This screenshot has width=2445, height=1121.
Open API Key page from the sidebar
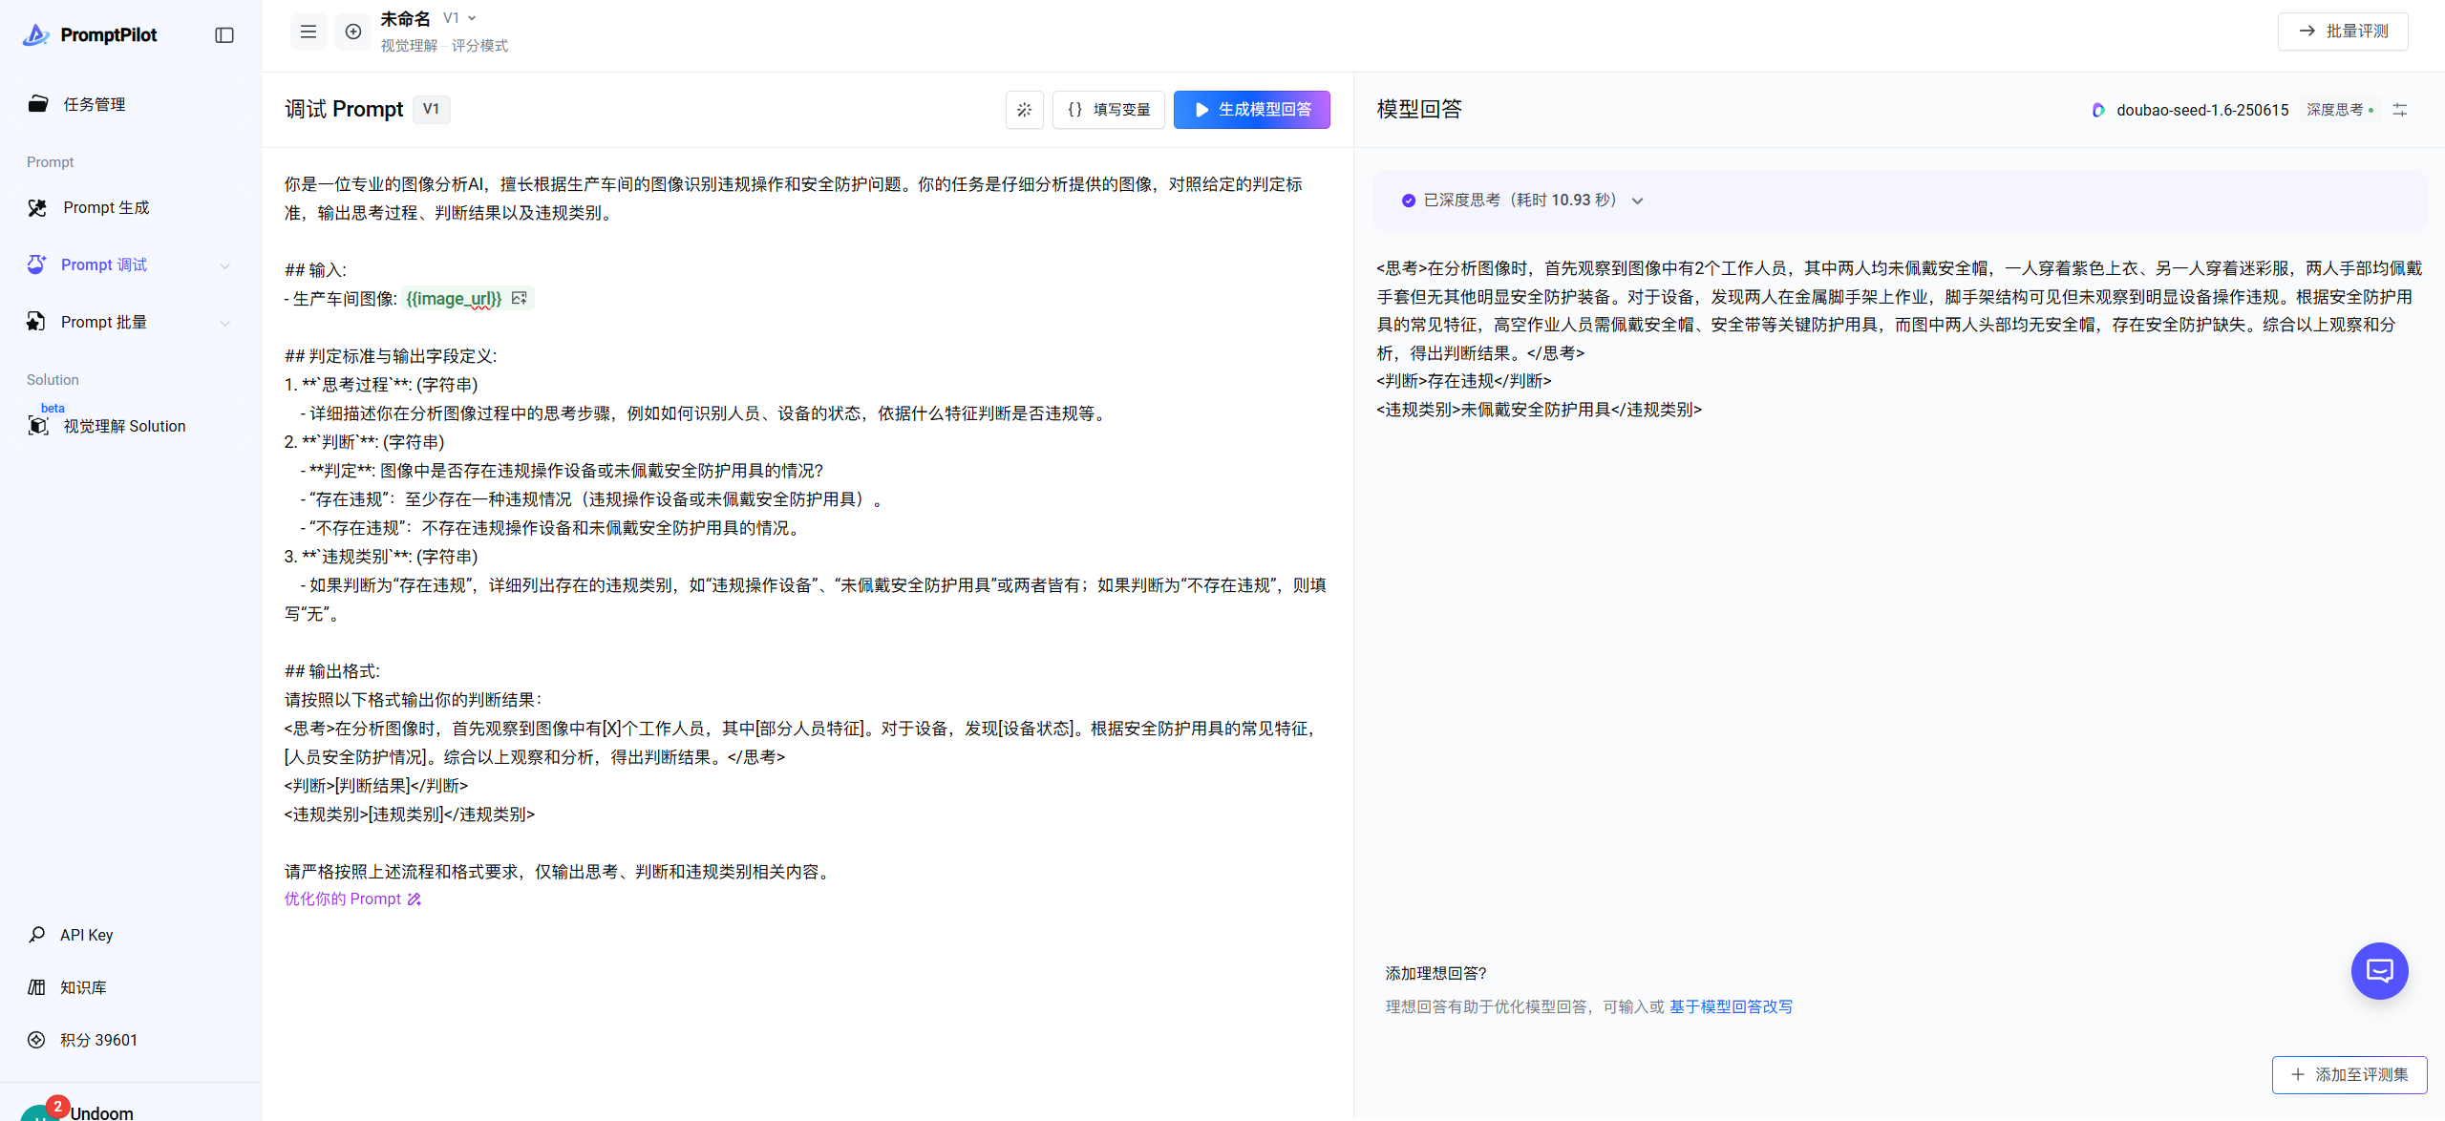pos(86,935)
